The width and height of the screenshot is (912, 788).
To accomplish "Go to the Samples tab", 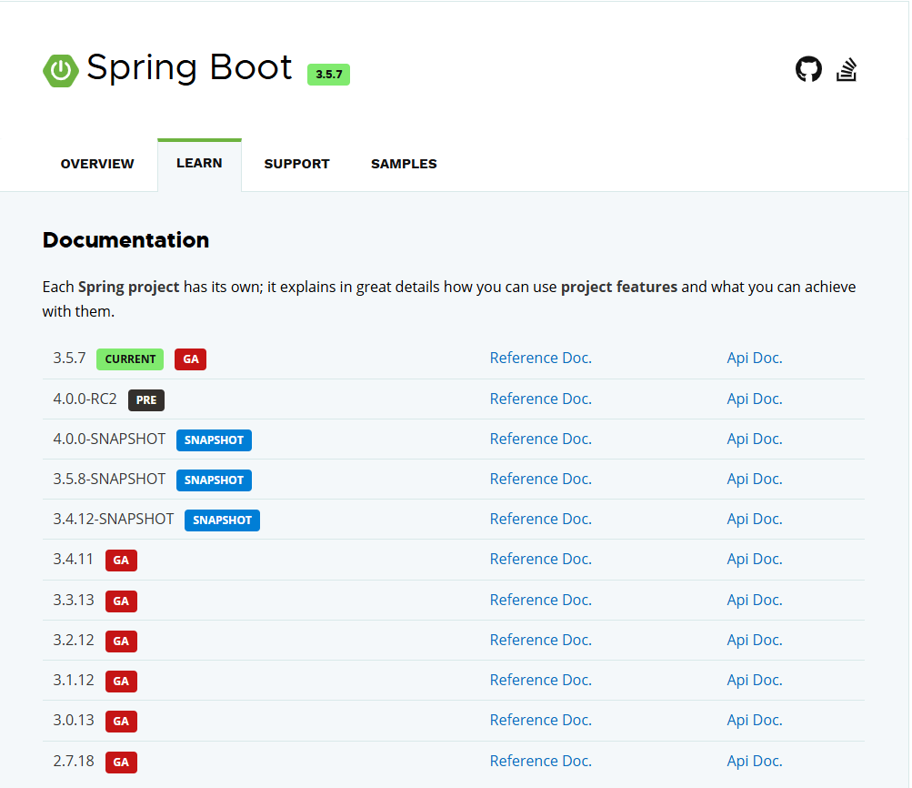I will pyautogui.click(x=404, y=164).
